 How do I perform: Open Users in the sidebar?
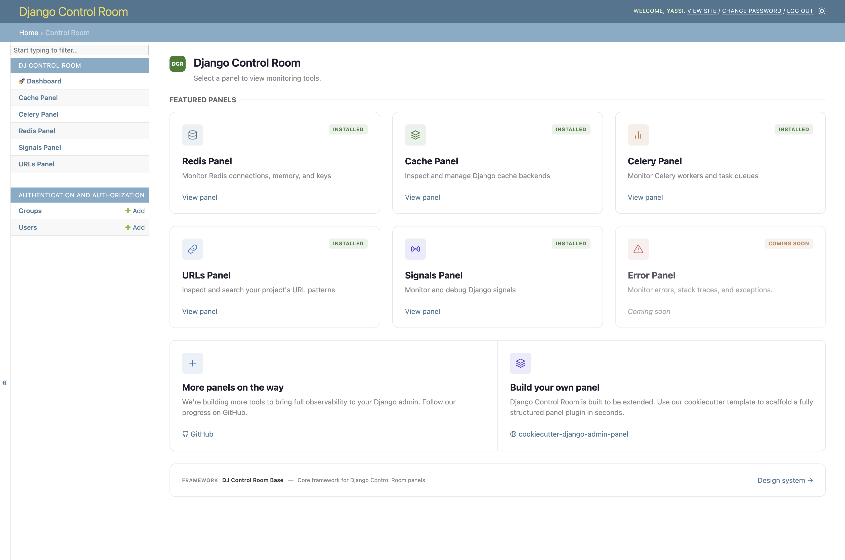click(28, 227)
